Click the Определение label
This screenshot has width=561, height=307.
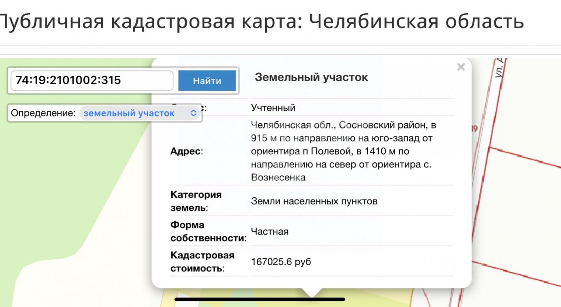(43, 113)
